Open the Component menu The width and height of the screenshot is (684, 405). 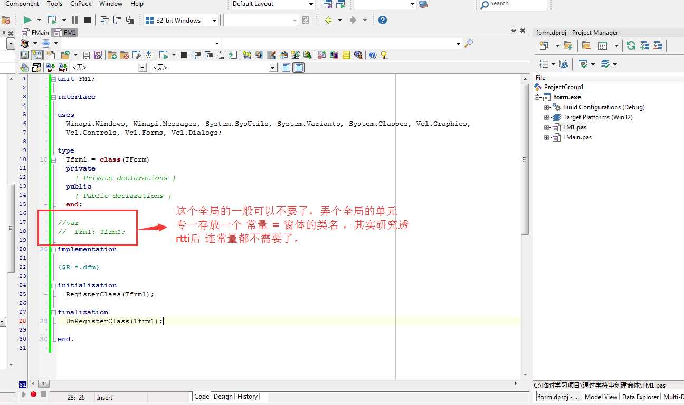pyautogui.click(x=22, y=4)
